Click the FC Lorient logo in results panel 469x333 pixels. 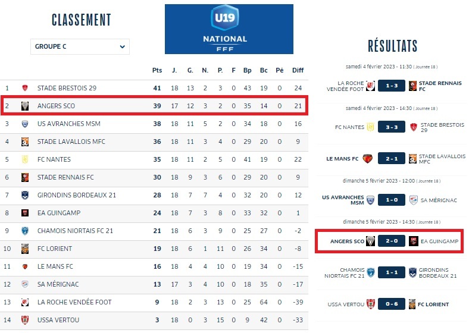click(412, 304)
